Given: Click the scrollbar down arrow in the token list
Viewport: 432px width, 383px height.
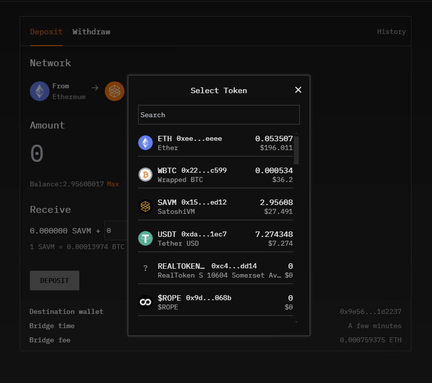Looking at the screenshot, I should click(296, 322).
